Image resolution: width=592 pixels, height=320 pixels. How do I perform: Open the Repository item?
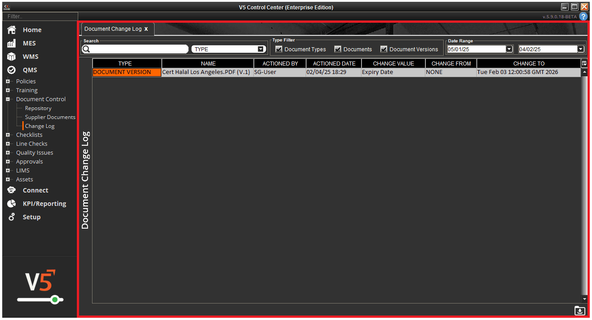coord(38,108)
